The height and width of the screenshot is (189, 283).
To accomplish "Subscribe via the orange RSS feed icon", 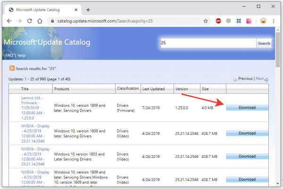I will click(12, 68).
